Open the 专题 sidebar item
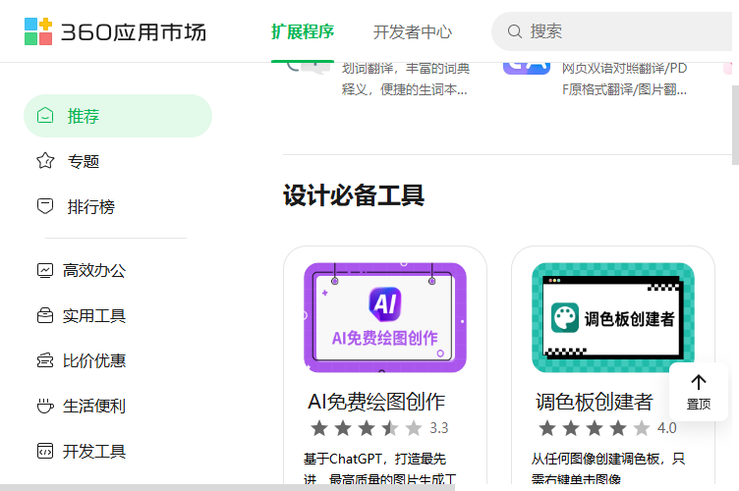This screenshot has width=739, height=491. (84, 161)
